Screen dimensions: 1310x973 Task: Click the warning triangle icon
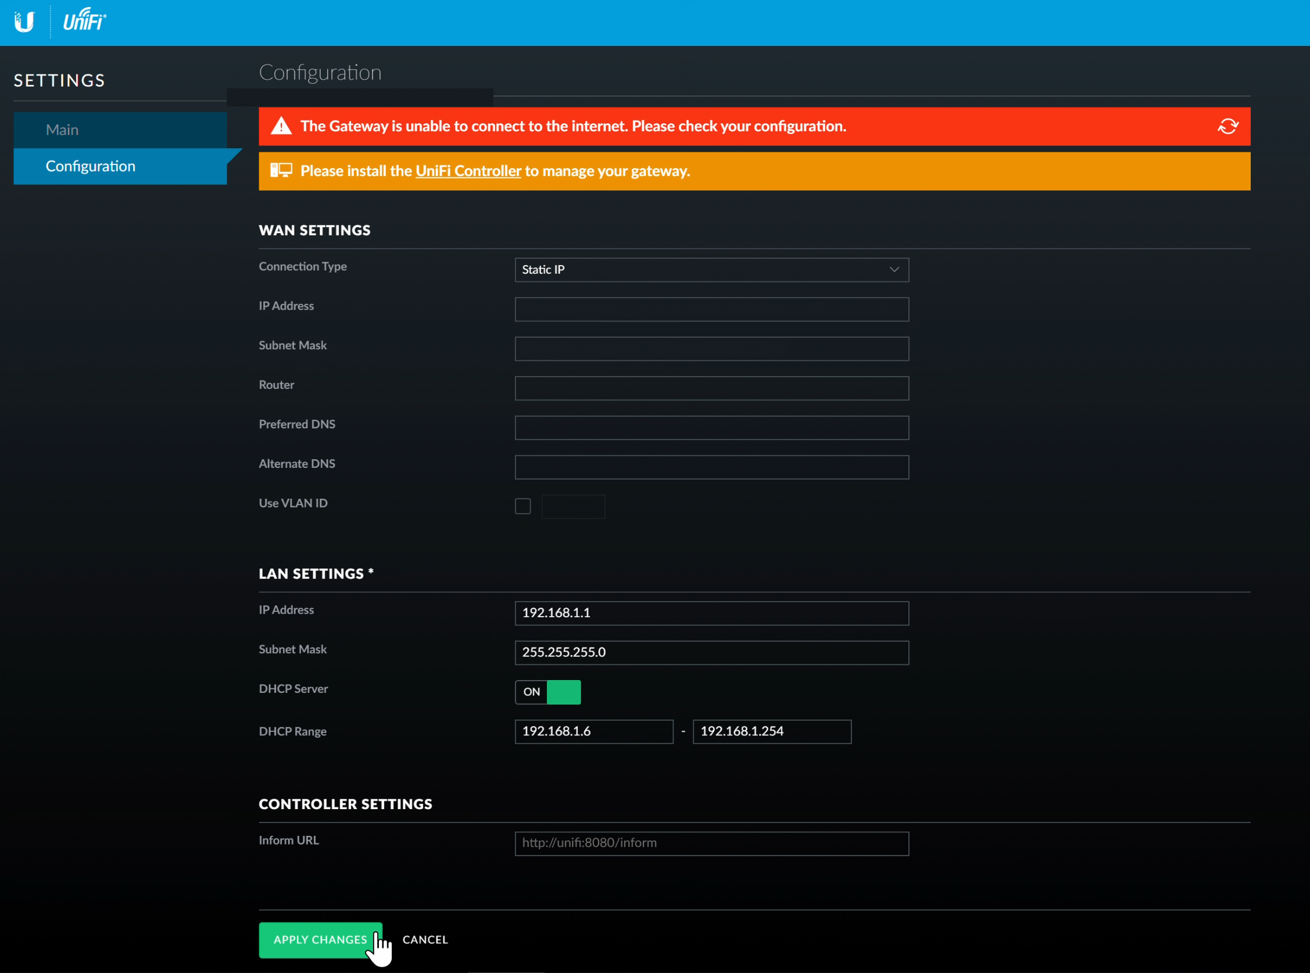[x=281, y=126]
